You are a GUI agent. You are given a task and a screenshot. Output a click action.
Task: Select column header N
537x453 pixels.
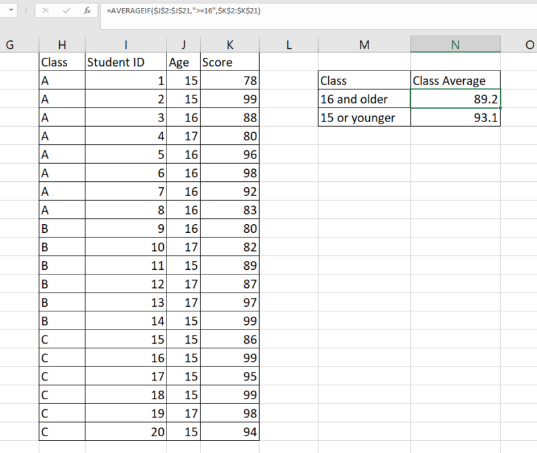click(455, 44)
